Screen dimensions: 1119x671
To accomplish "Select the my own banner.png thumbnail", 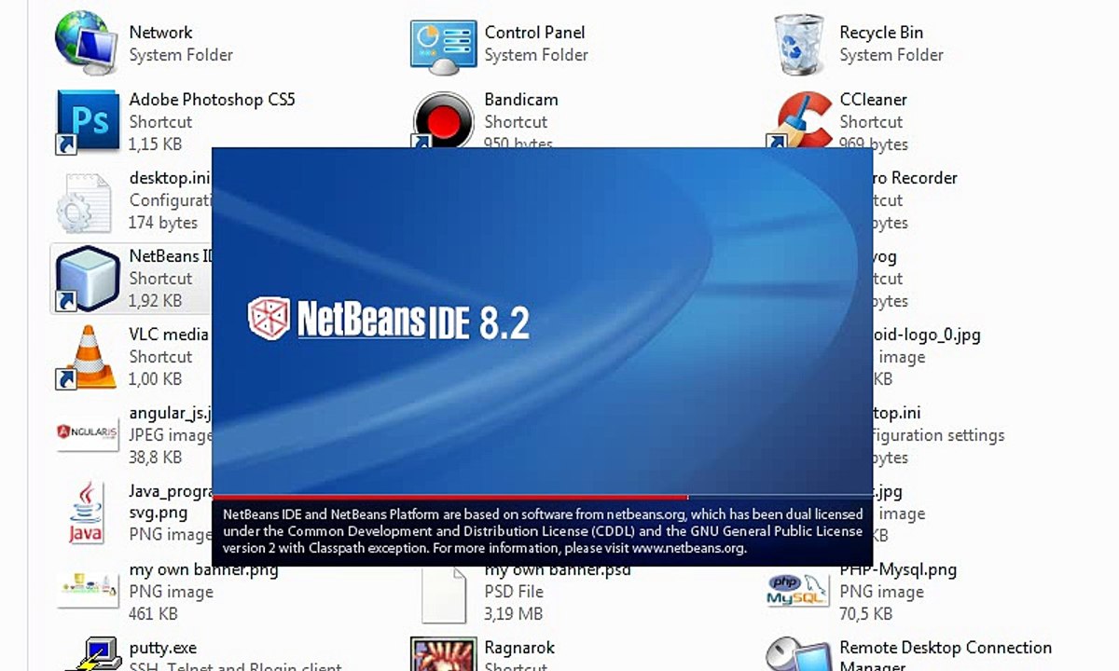I will (x=88, y=588).
